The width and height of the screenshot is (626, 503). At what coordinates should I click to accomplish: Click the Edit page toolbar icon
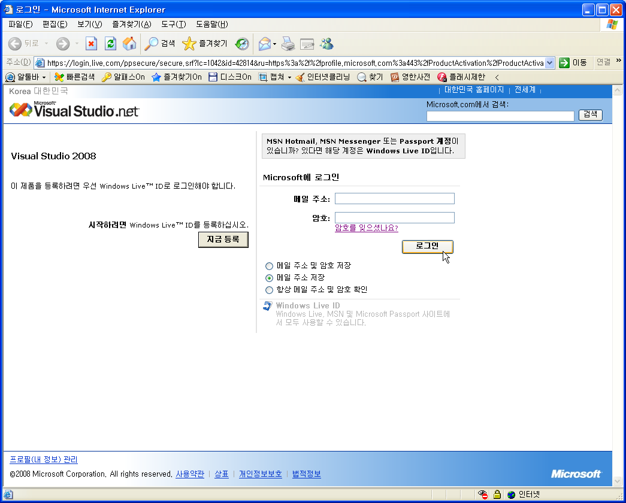[x=307, y=44]
